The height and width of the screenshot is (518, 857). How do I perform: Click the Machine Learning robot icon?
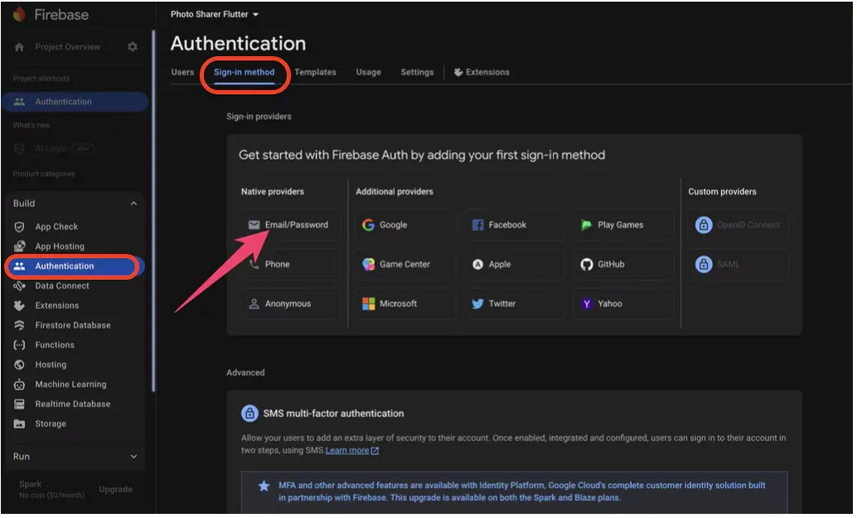coord(19,384)
